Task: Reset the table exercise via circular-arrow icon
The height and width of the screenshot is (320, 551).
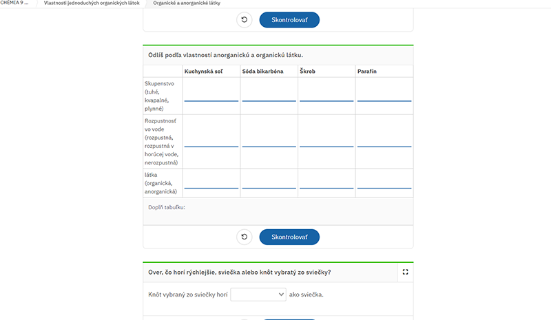Action: pyautogui.click(x=245, y=237)
